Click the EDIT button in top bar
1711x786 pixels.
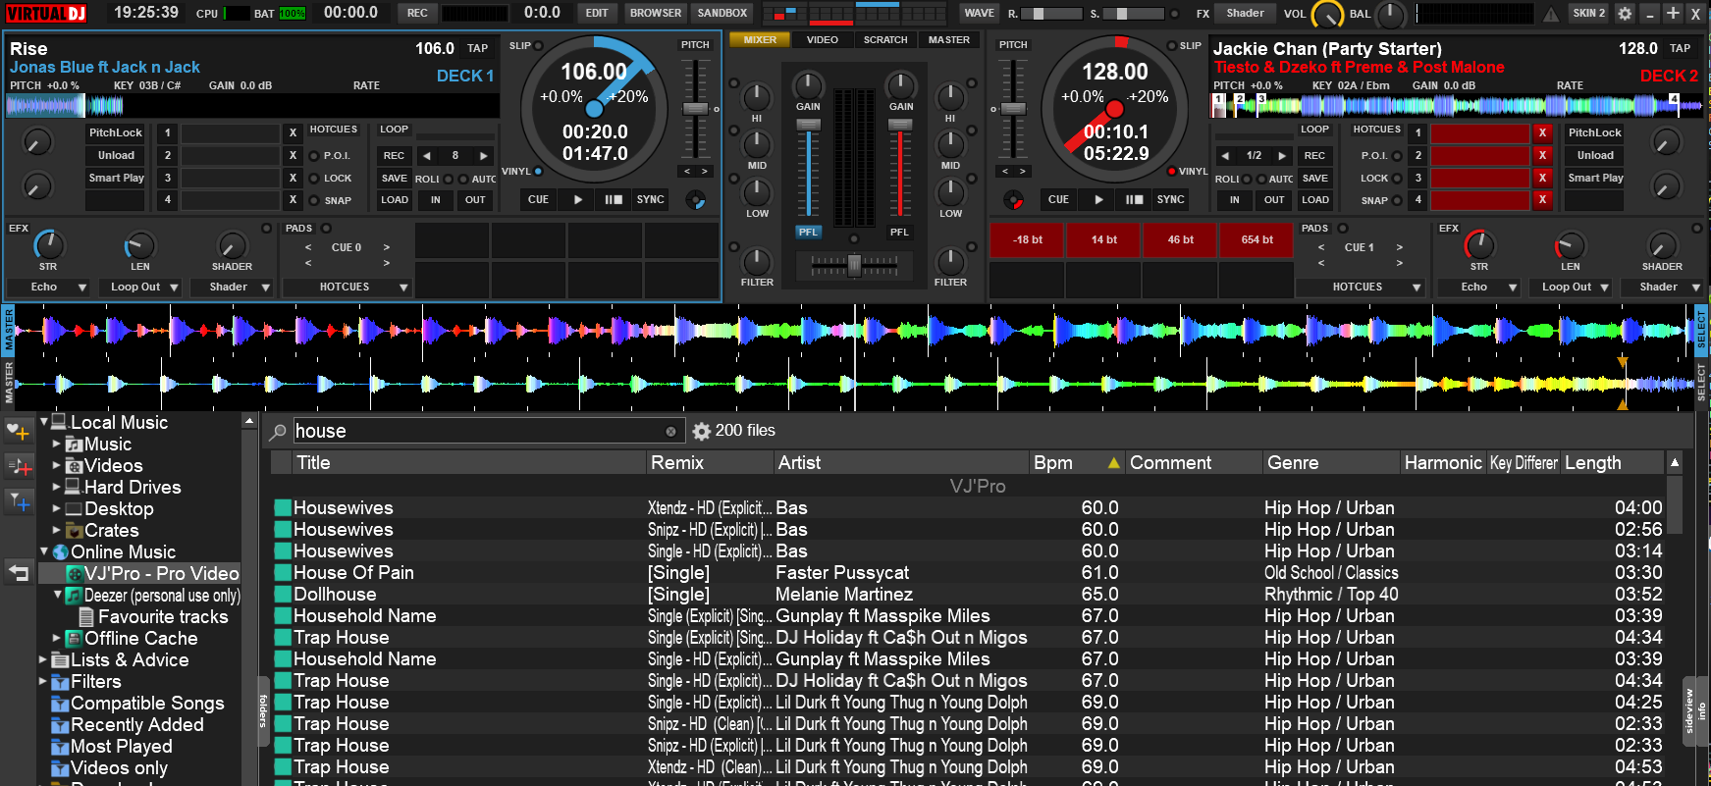tap(597, 13)
